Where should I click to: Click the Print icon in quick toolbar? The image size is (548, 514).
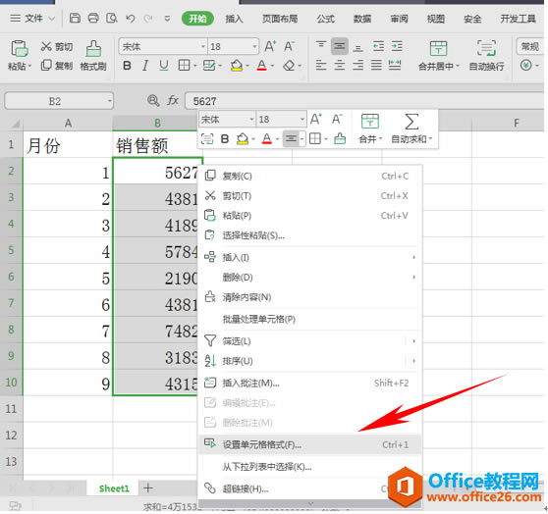point(93,19)
